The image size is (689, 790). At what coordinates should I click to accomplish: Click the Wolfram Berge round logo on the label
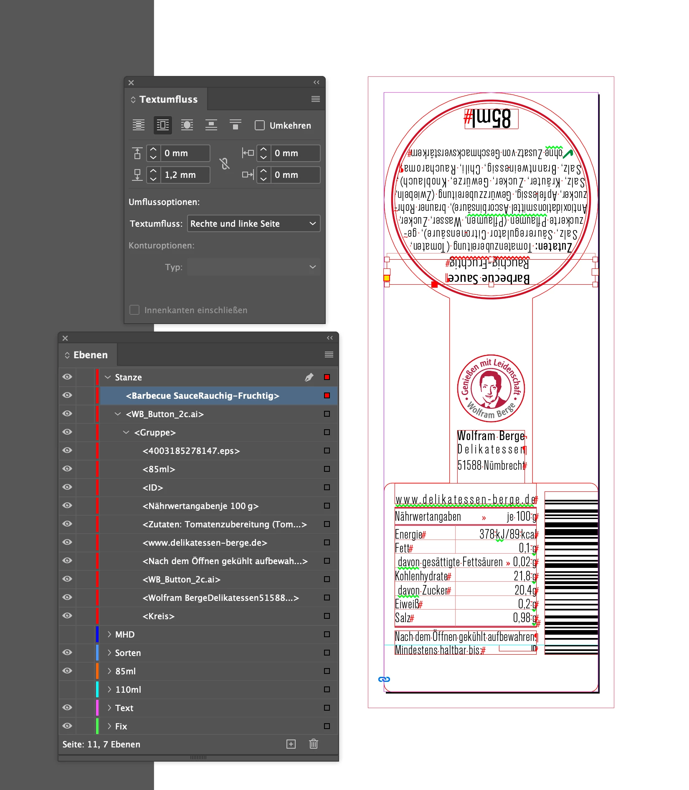tap(491, 388)
